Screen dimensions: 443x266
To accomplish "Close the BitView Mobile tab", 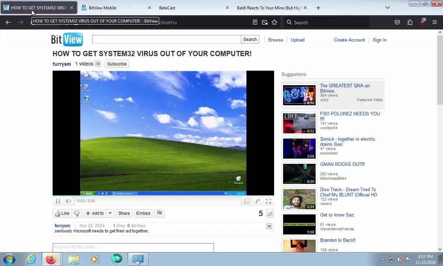I will tap(150, 8).
